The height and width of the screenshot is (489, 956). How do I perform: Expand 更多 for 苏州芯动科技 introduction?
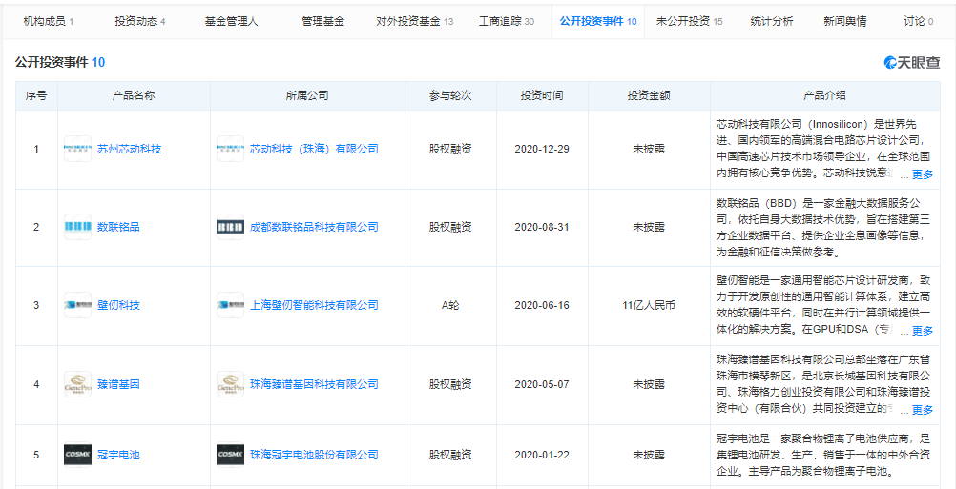point(923,174)
